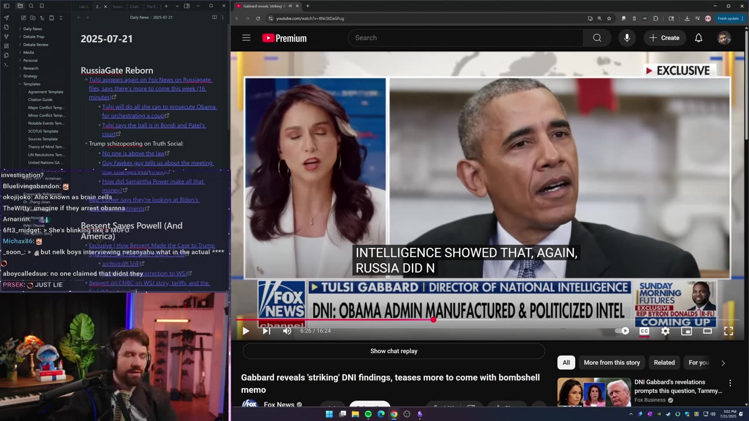749x421 pixels.
Task: Enter fullscreen on YouTube video
Action: [729, 331]
